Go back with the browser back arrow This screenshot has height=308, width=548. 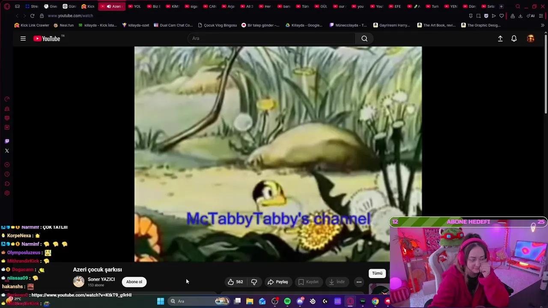pyautogui.click(x=17, y=16)
